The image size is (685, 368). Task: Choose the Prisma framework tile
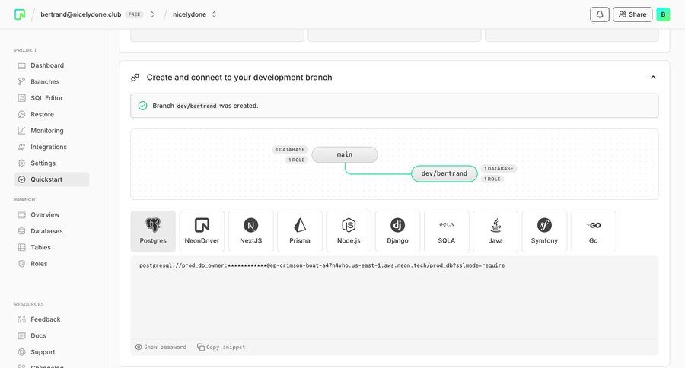click(300, 231)
